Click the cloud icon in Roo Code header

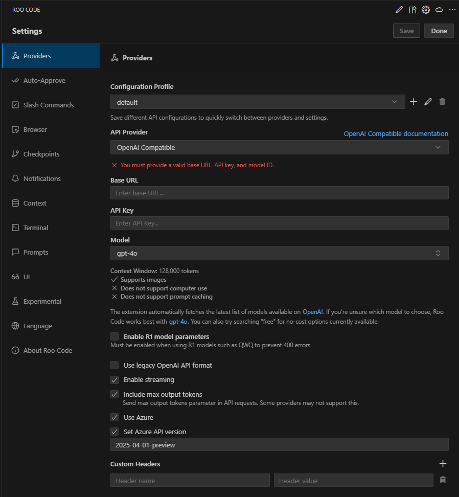439,10
